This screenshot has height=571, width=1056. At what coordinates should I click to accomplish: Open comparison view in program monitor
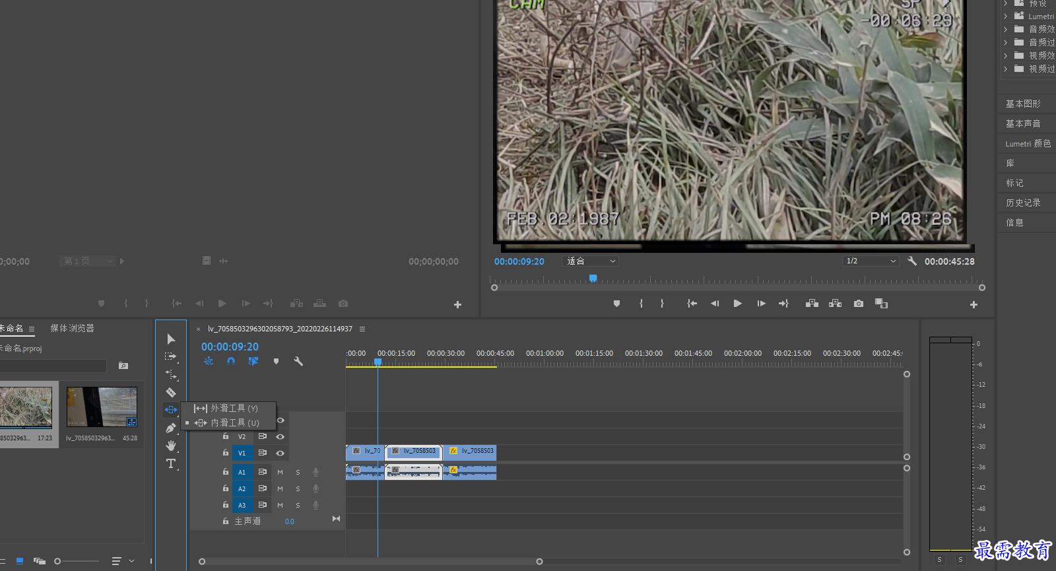tap(881, 304)
